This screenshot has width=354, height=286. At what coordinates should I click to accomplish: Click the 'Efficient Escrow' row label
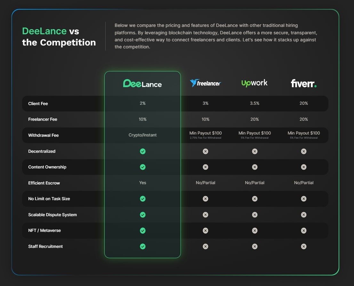44,183
